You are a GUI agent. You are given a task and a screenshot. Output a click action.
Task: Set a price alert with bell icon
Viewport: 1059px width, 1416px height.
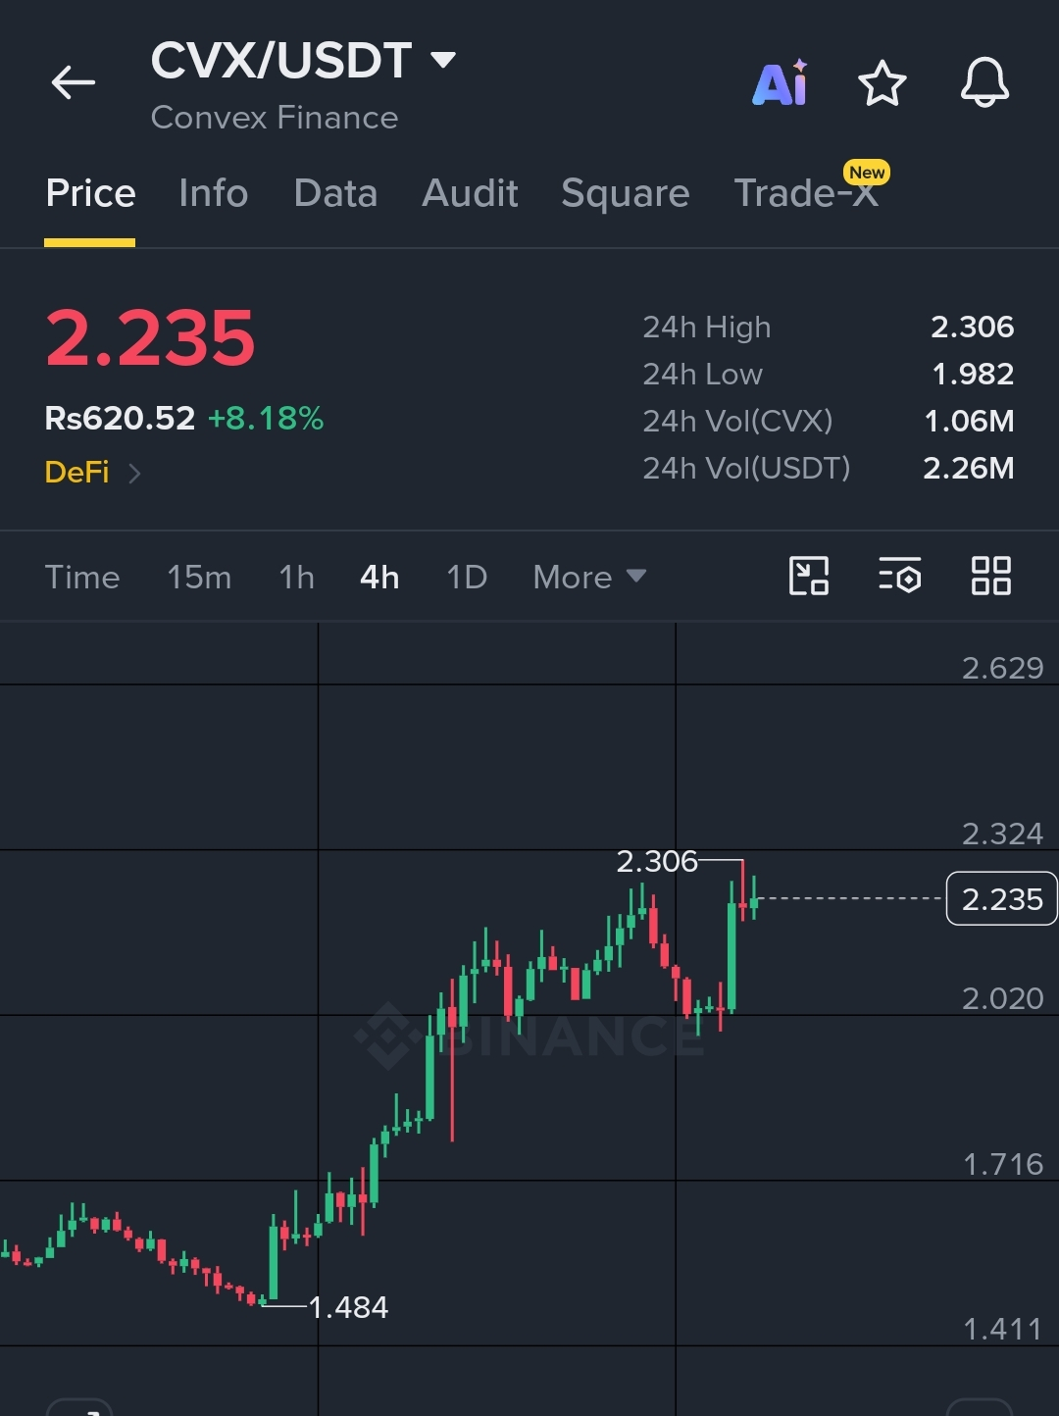tap(984, 82)
